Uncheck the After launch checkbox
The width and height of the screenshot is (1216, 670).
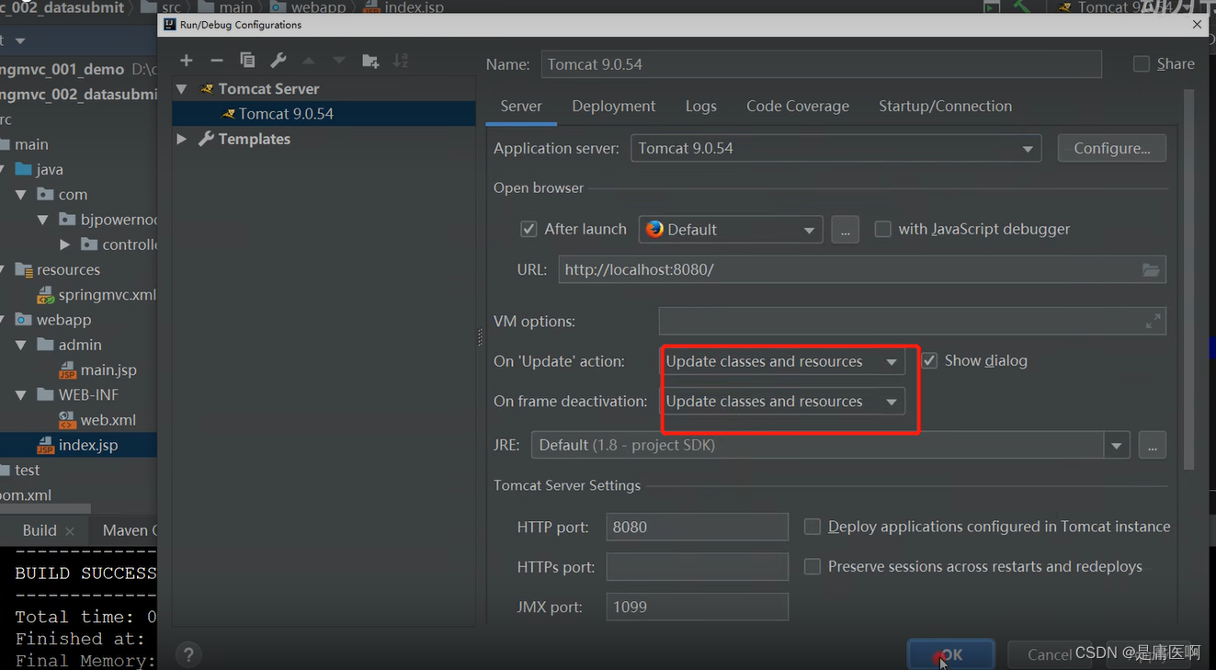(528, 229)
